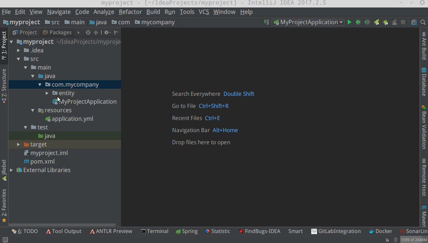Screen dimensions: 428x243
Task: Open the Database tool window
Action: pos(424,82)
